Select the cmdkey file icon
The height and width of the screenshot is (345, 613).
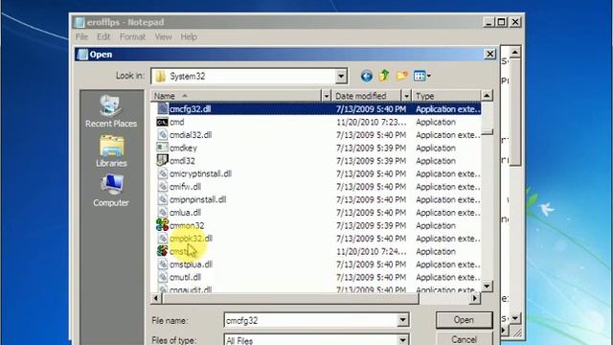click(162, 148)
